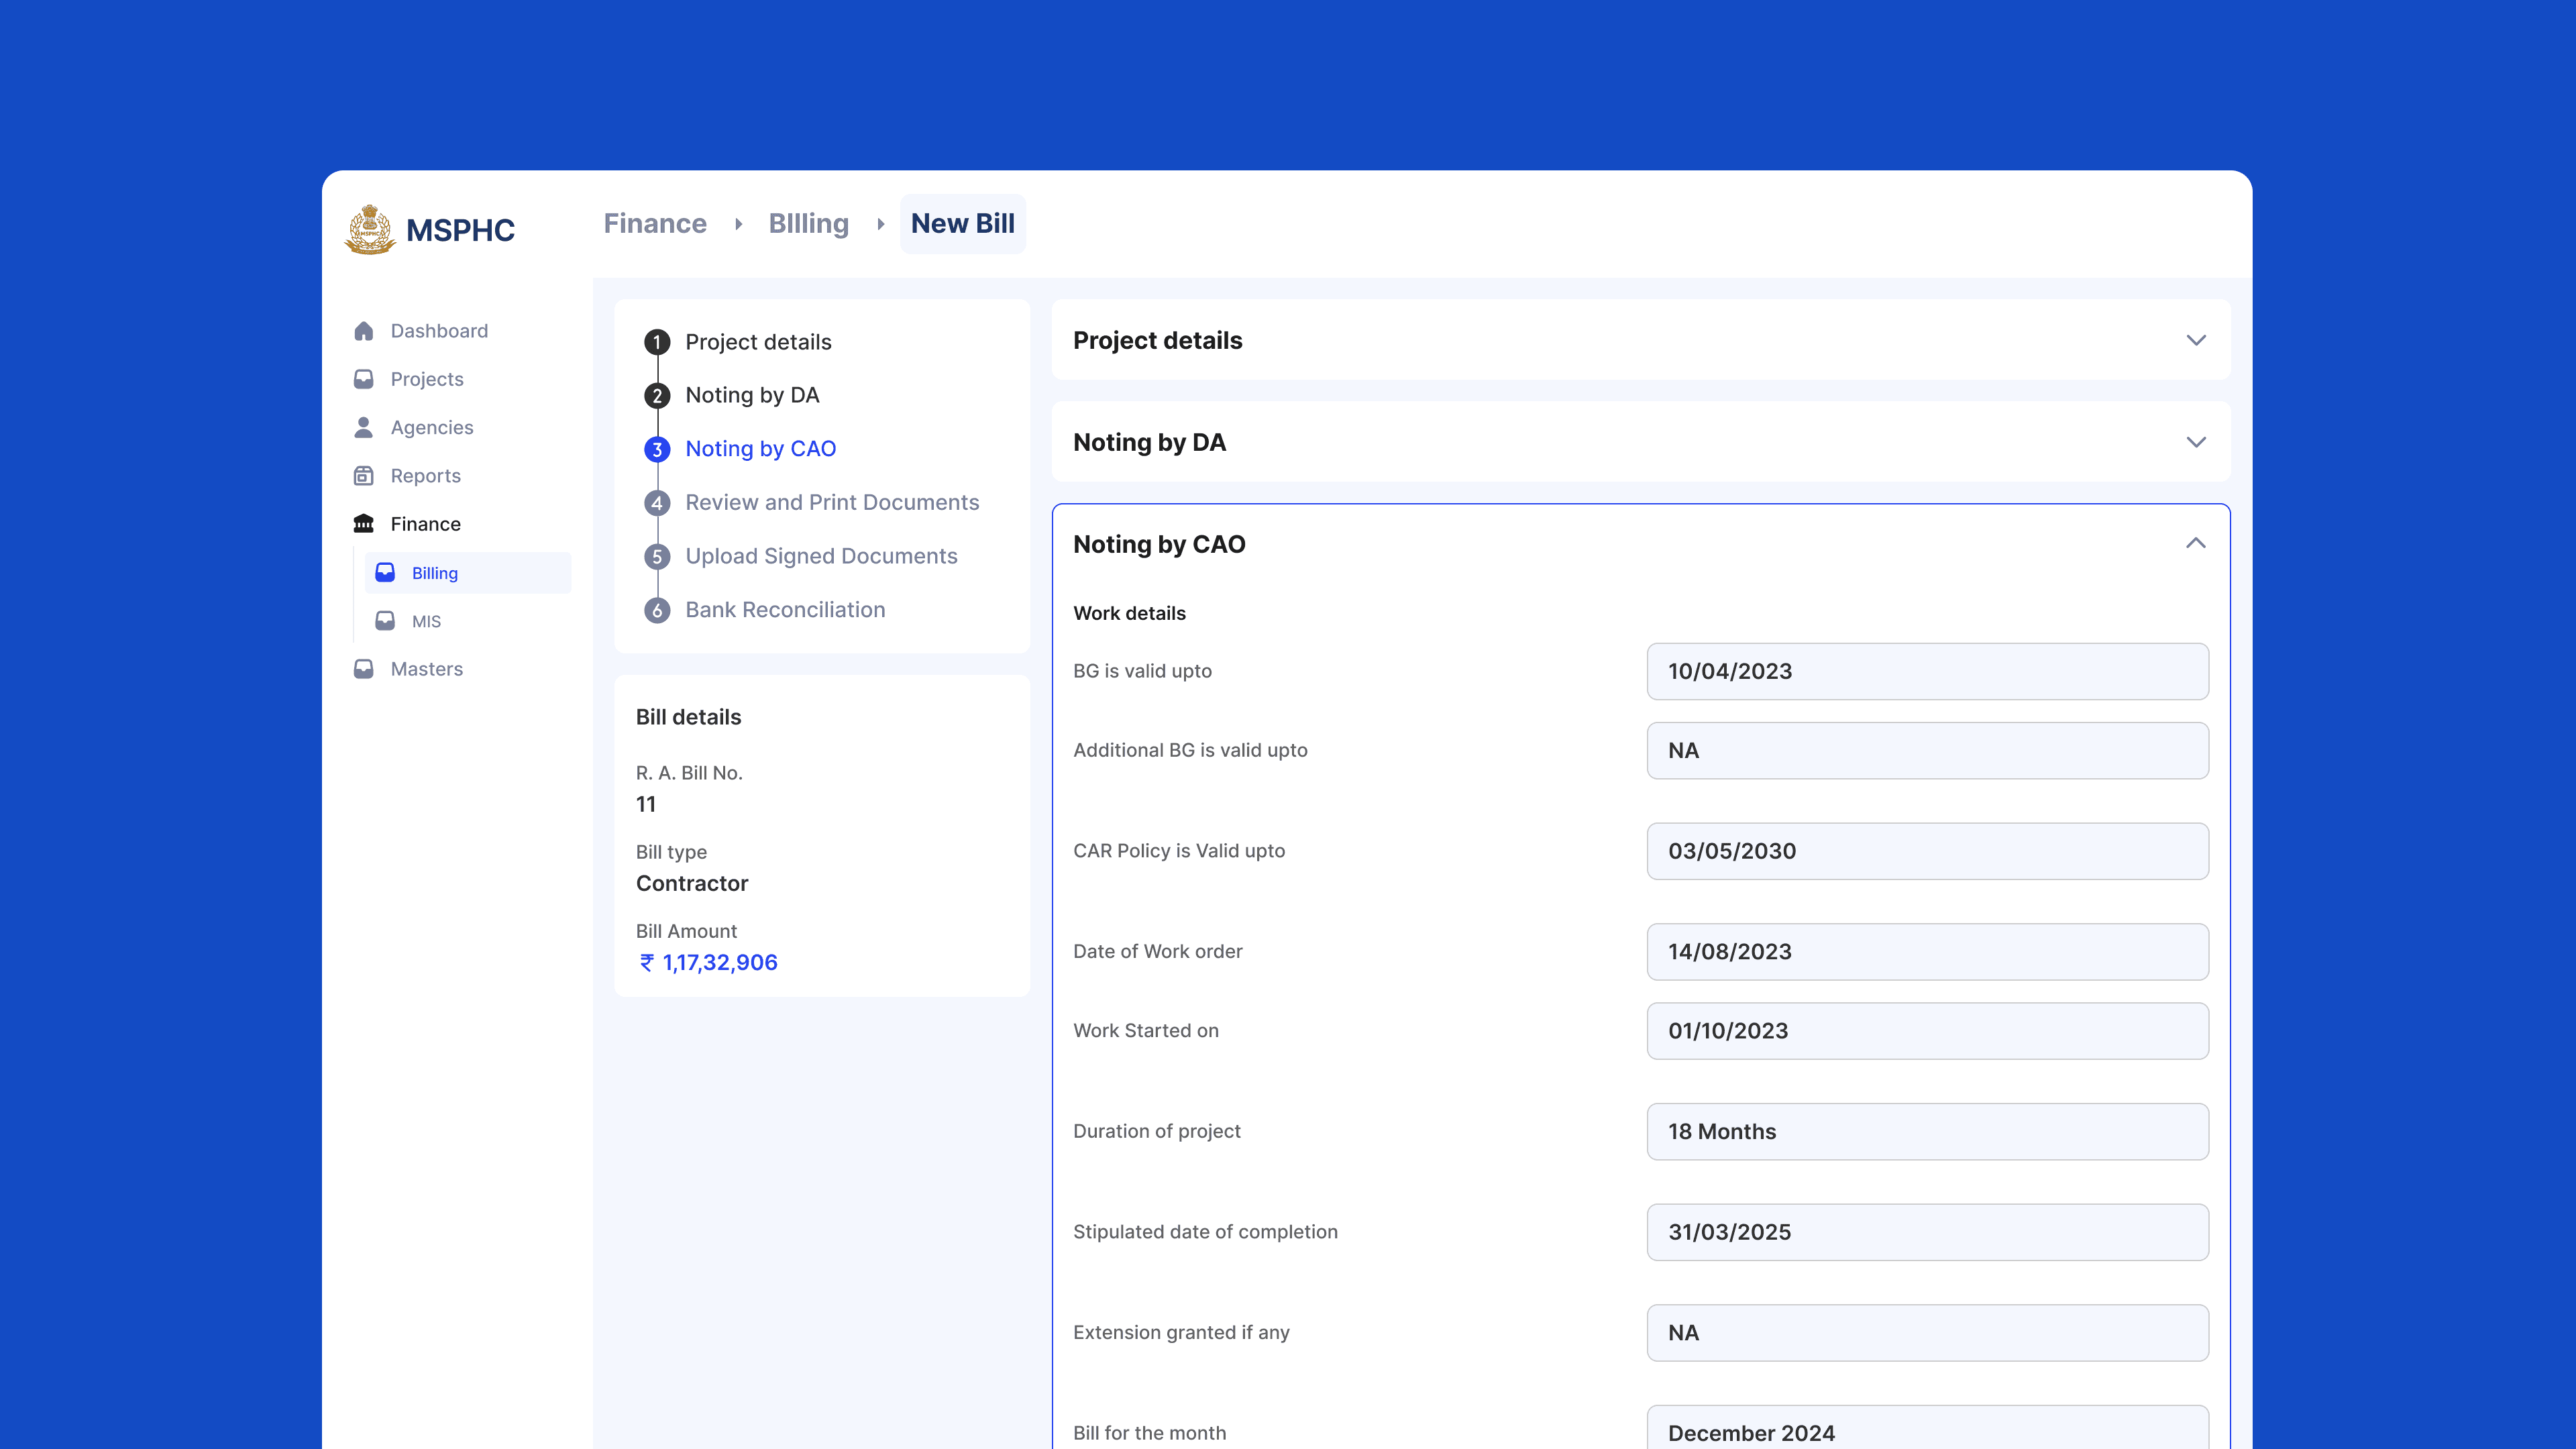Screen dimensions: 2576x1449
Task: Click the Masters sidebar icon
Action: 364,668
